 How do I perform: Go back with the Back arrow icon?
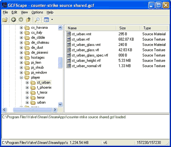(14, 19)
